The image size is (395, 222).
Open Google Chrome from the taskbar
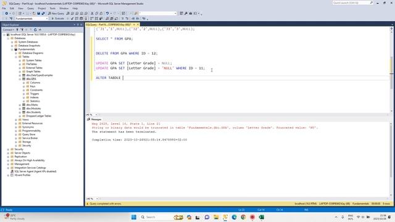click(x=243, y=217)
